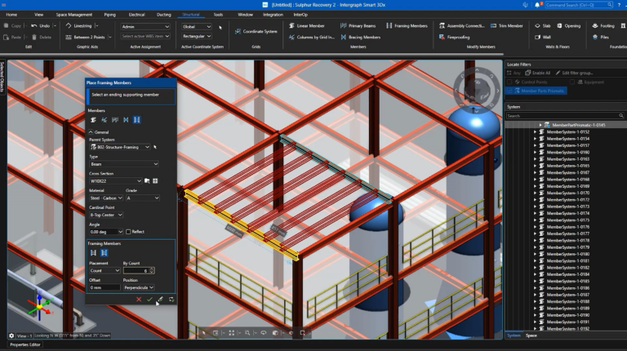Switch to the Space workspace tab
Screen dimensions: 627x351
[x=531, y=335]
